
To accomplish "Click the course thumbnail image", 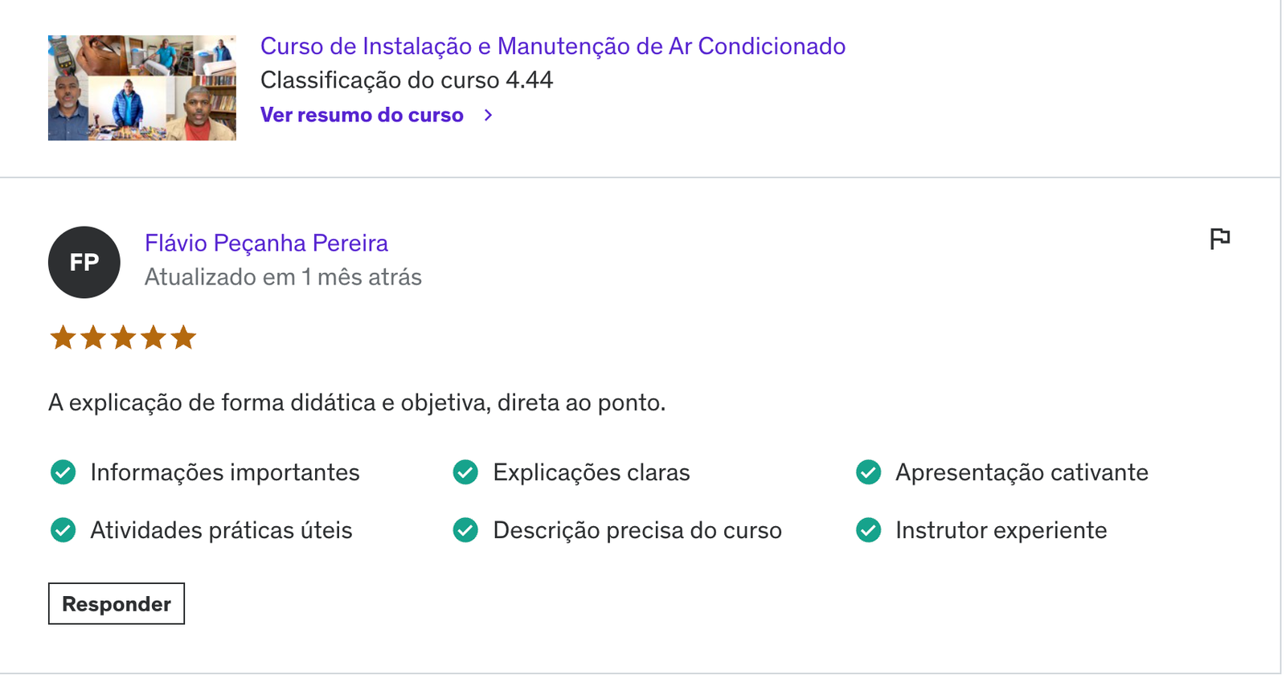I will [142, 88].
